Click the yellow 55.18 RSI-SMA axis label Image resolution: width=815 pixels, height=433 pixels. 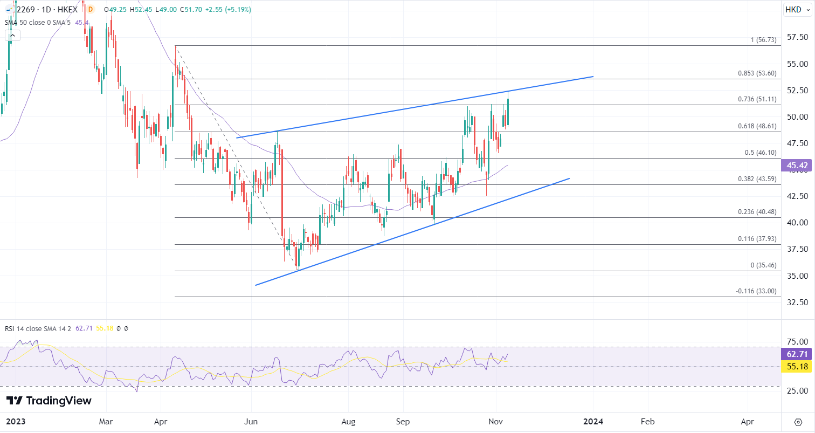click(795, 367)
